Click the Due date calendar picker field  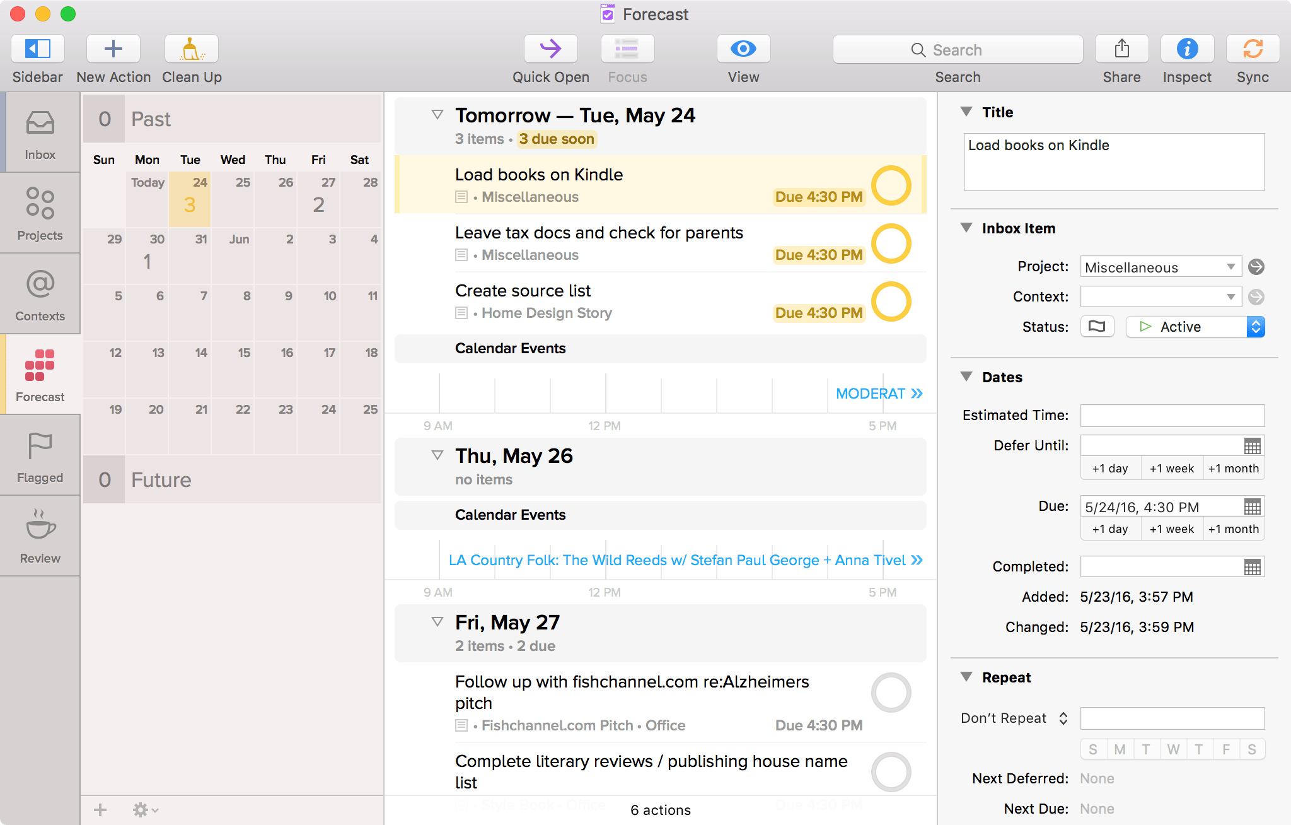pos(1251,508)
